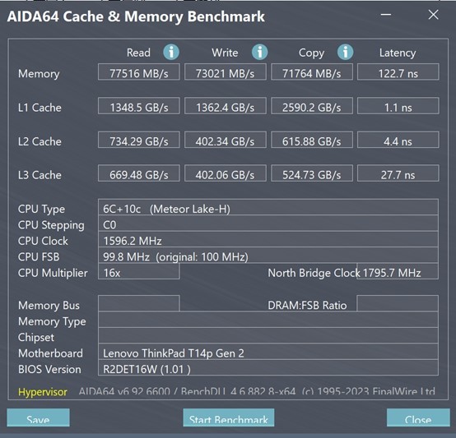Click the Save button
Screen dimensions: 456x438
[38, 417]
